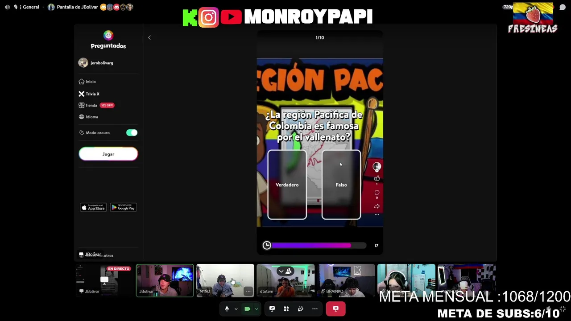This screenshot has width=571, height=321.
Task: Expand the microphone input options arrow
Action: click(x=236, y=309)
